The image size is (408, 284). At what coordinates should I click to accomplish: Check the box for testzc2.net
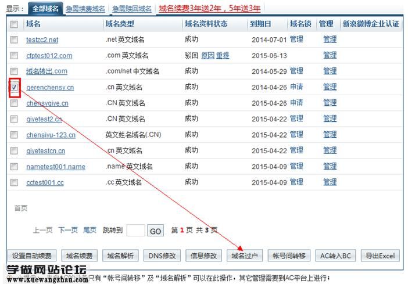14,39
